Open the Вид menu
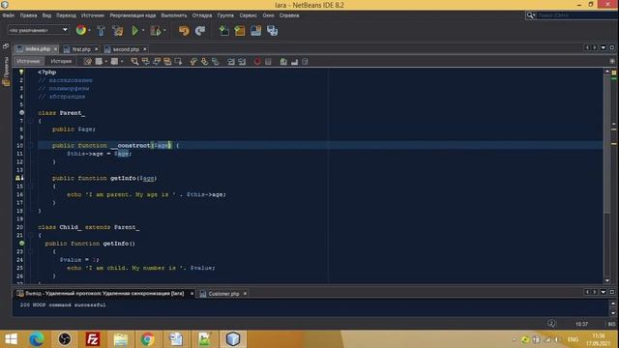The width and height of the screenshot is (619, 348). 46,15
